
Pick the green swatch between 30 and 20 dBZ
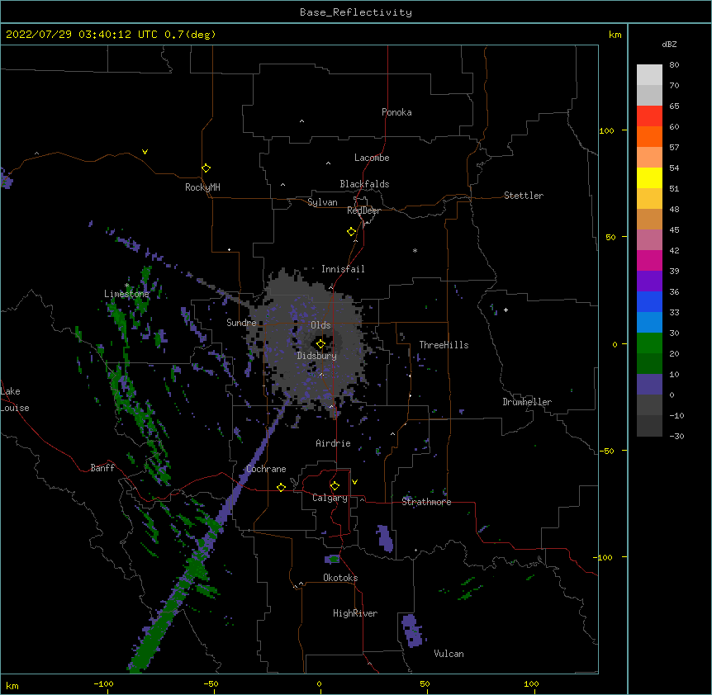649,343
